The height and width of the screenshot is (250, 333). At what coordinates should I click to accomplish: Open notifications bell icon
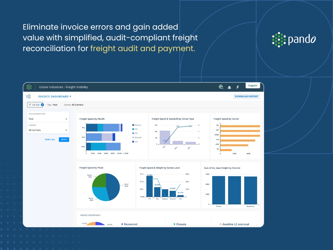tap(229, 87)
